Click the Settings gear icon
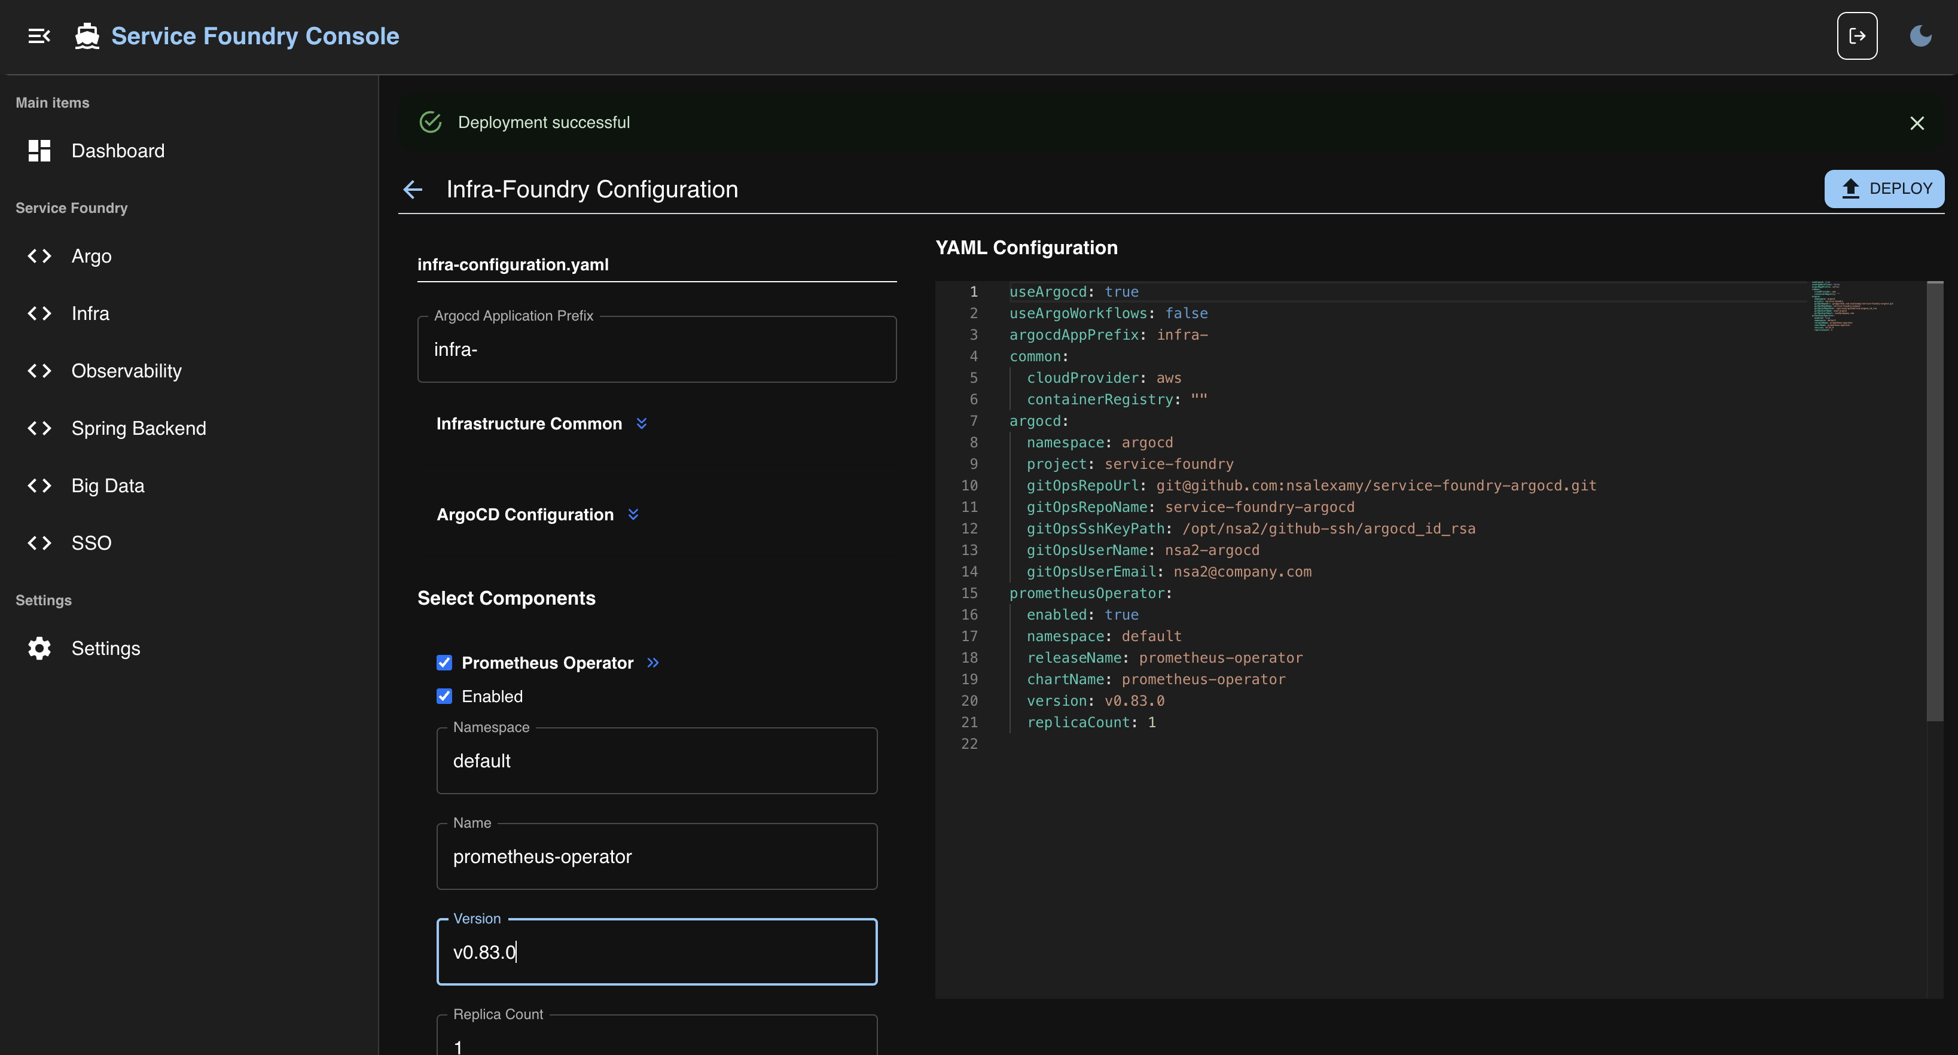 coord(39,648)
